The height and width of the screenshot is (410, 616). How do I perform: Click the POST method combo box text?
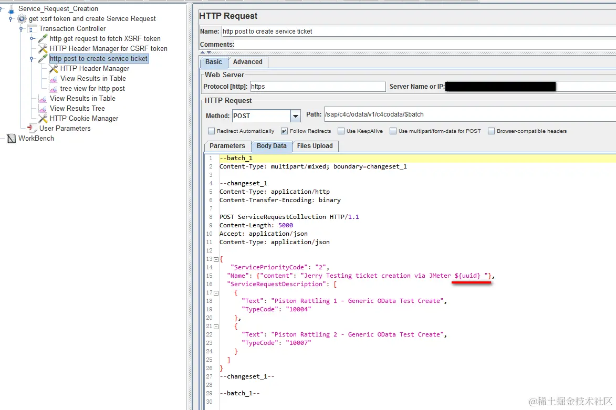tap(261, 116)
